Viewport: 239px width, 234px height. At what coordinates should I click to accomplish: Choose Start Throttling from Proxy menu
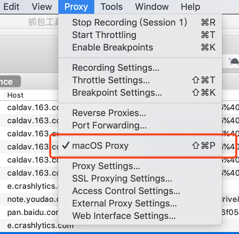140,35
